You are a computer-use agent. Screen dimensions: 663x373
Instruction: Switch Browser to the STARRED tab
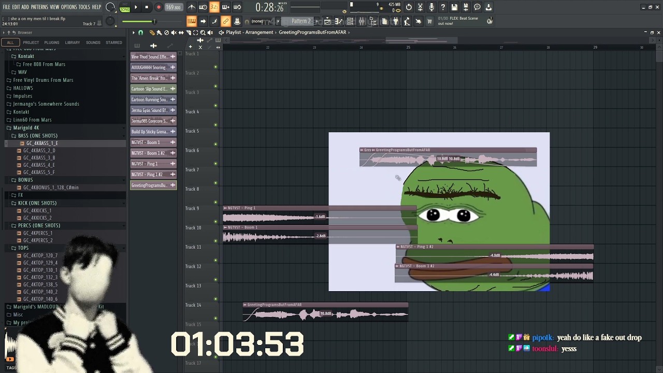tap(114, 42)
